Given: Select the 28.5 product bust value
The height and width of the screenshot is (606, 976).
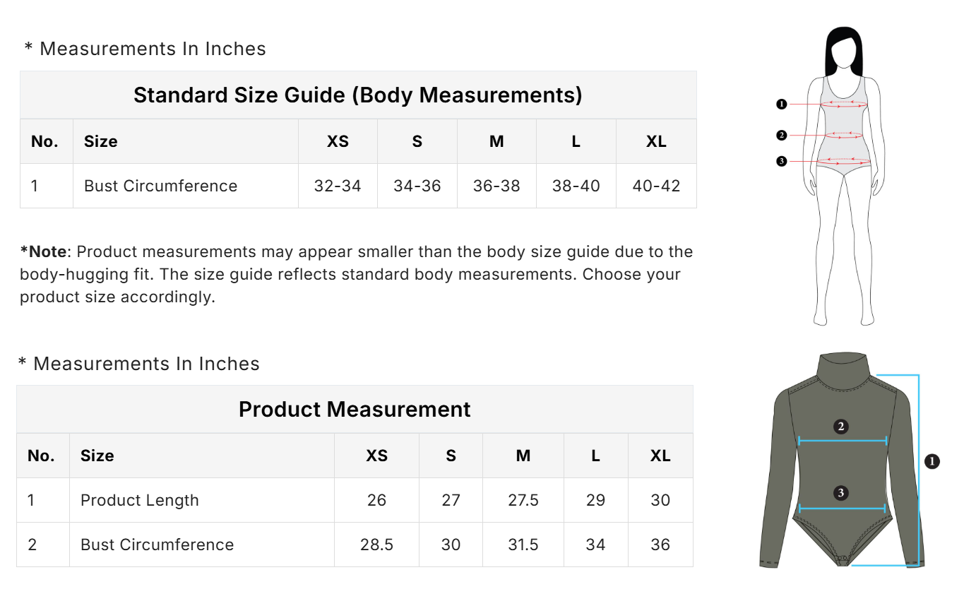Looking at the screenshot, I should pyautogui.click(x=376, y=545).
